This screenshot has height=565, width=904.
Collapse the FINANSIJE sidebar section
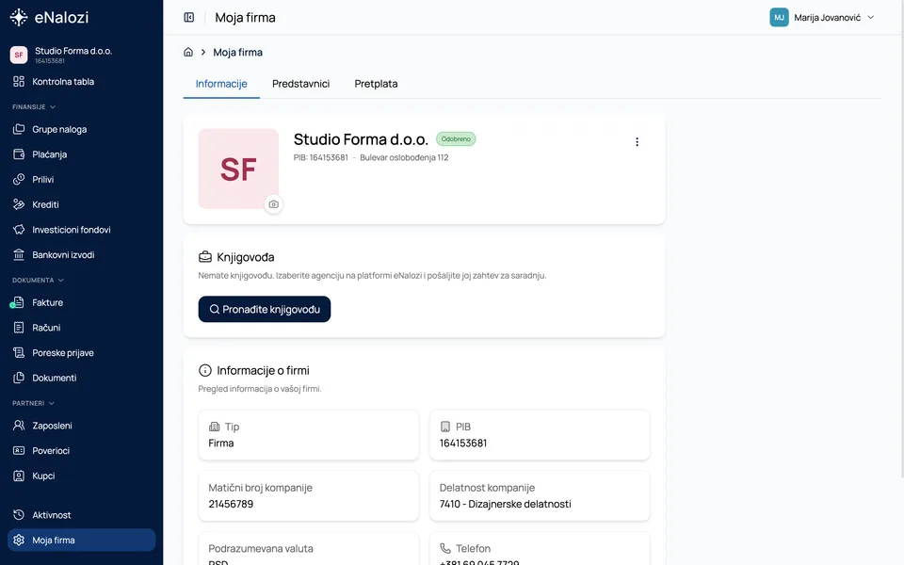[34, 107]
